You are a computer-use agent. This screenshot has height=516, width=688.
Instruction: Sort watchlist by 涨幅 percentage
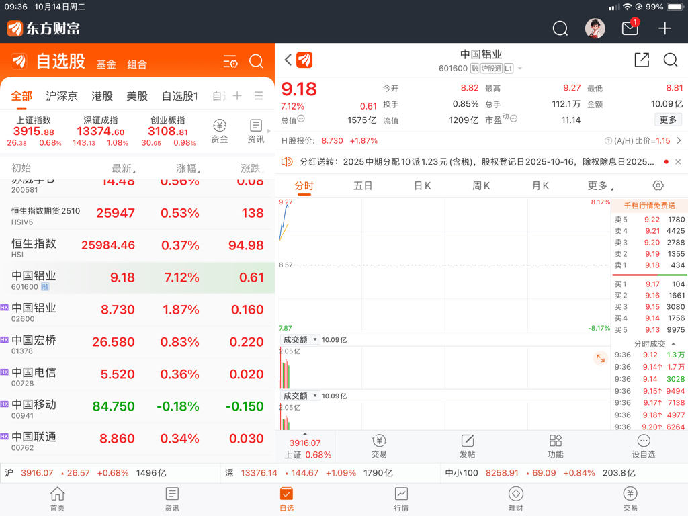point(188,169)
